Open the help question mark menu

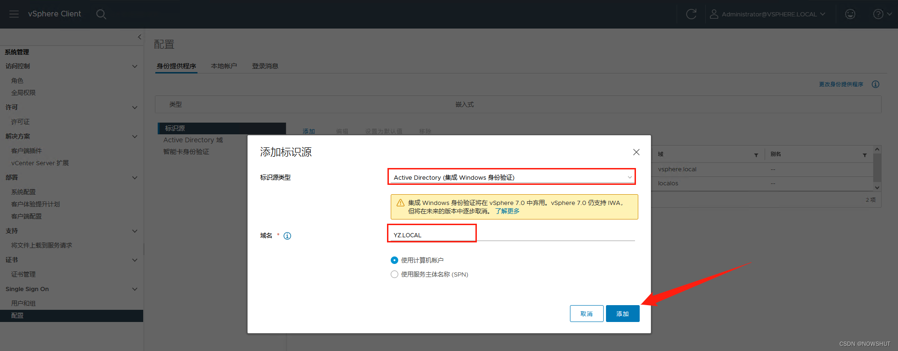click(x=883, y=14)
